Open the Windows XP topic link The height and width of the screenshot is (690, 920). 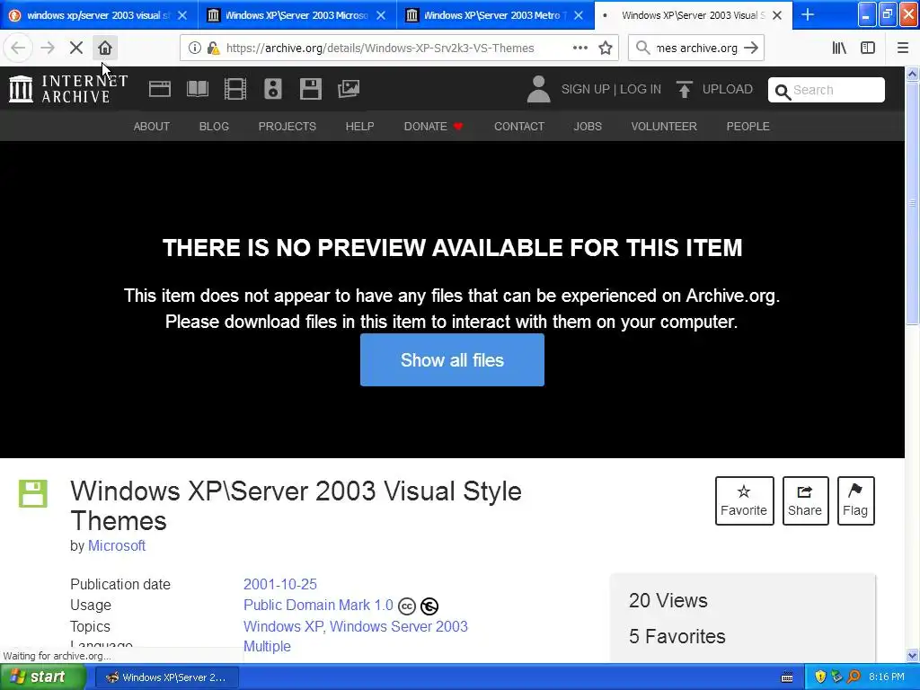tap(283, 626)
